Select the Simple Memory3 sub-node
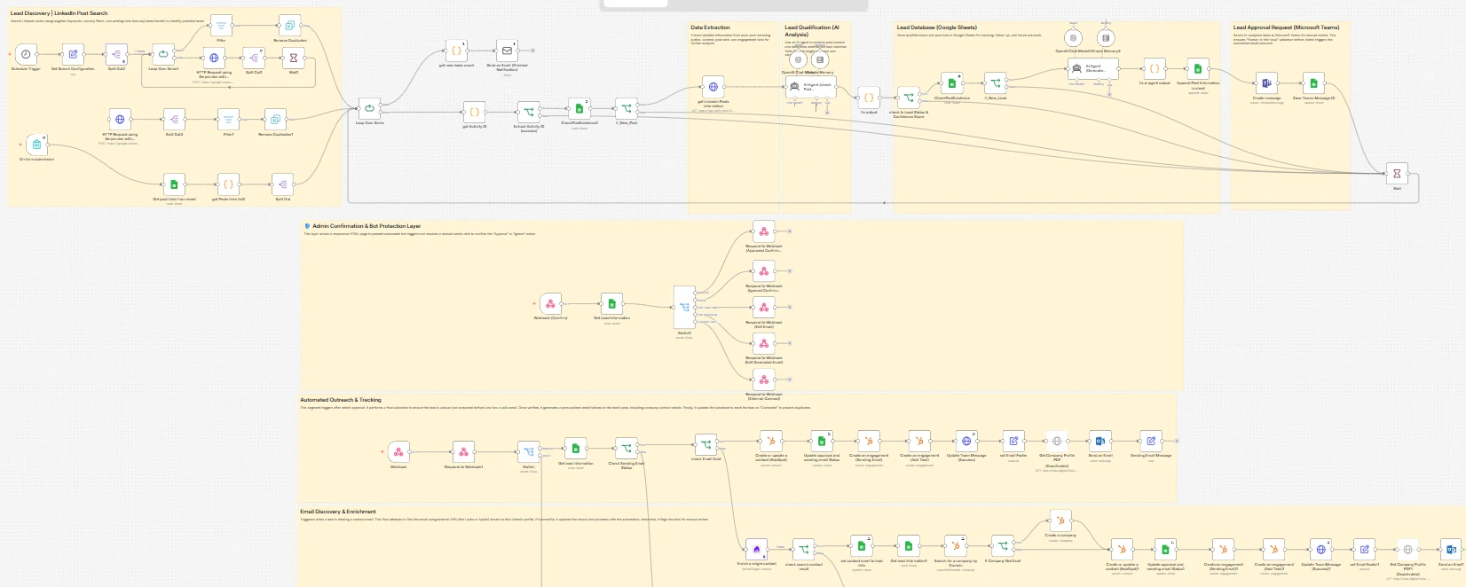This screenshot has width=1466, height=587. coord(1105,38)
